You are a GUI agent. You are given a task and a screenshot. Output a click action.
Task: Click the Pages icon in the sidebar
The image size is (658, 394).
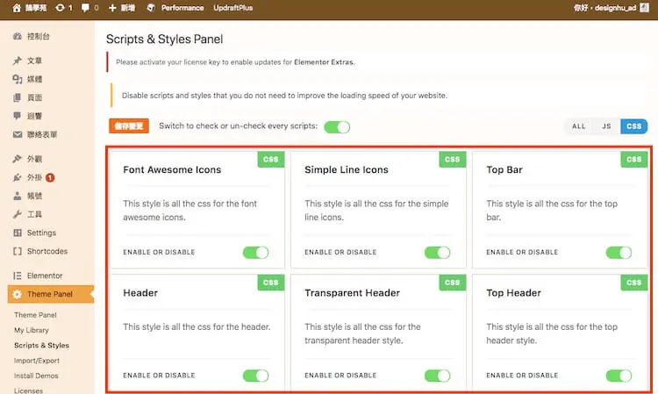(x=18, y=97)
